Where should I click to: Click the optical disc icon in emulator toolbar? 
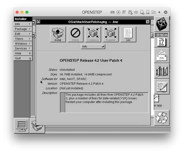coord(118,12)
